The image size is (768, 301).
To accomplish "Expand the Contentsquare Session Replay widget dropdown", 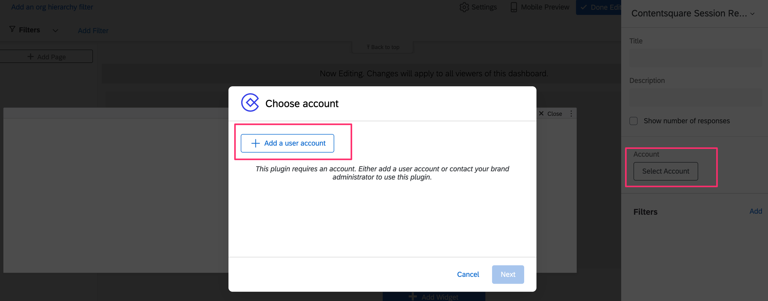I will pyautogui.click(x=752, y=14).
